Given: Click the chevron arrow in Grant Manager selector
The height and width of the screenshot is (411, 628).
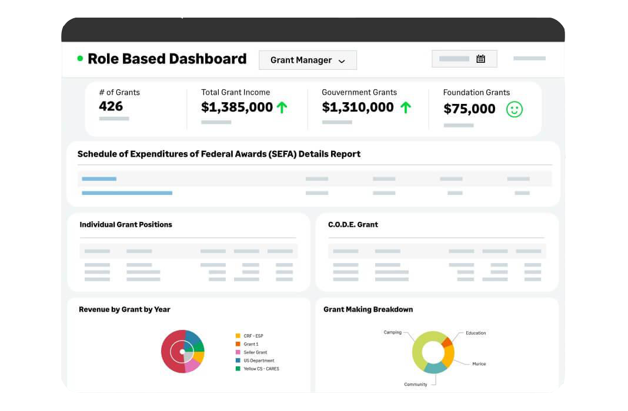Looking at the screenshot, I should (342, 61).
